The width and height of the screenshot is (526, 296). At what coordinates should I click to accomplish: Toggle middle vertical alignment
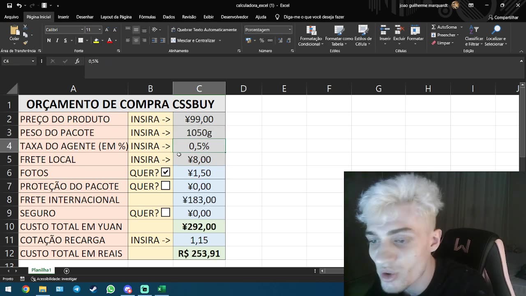136,30
